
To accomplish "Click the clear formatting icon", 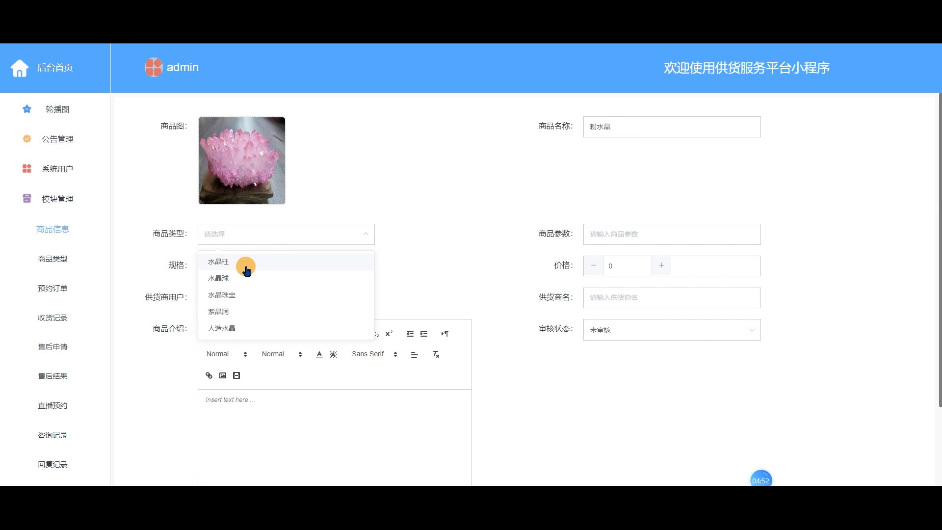I will [436, 354].
